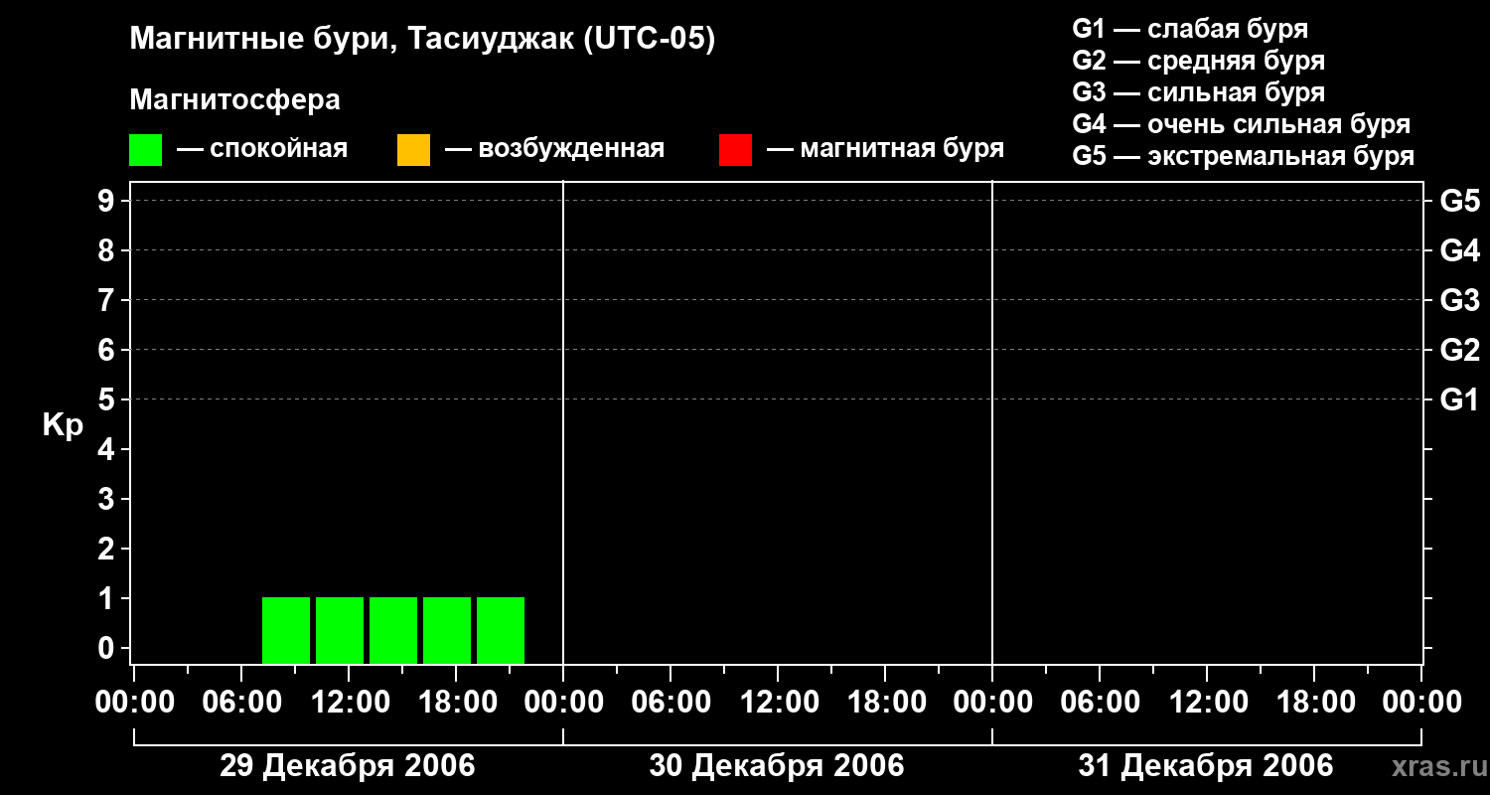Click the 'G4 — очень сильная буря' legend text
Viewport: 1490px width, 795px height.
(x=1242, y=124)
